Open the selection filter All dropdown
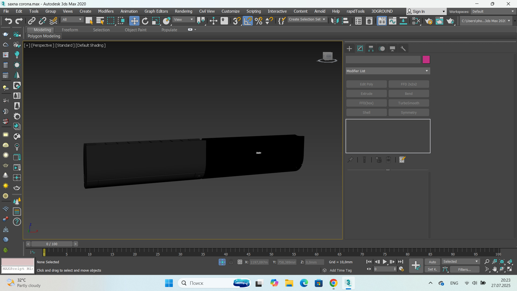Viewport: 517px width, 291px height. [72, 19]
